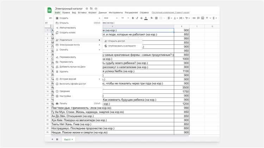Screen dimensions: 264x148
Task: Select the Нострадамус. Последнее пророчество cell
Action: pyautogui.click(x=113, y=128)
